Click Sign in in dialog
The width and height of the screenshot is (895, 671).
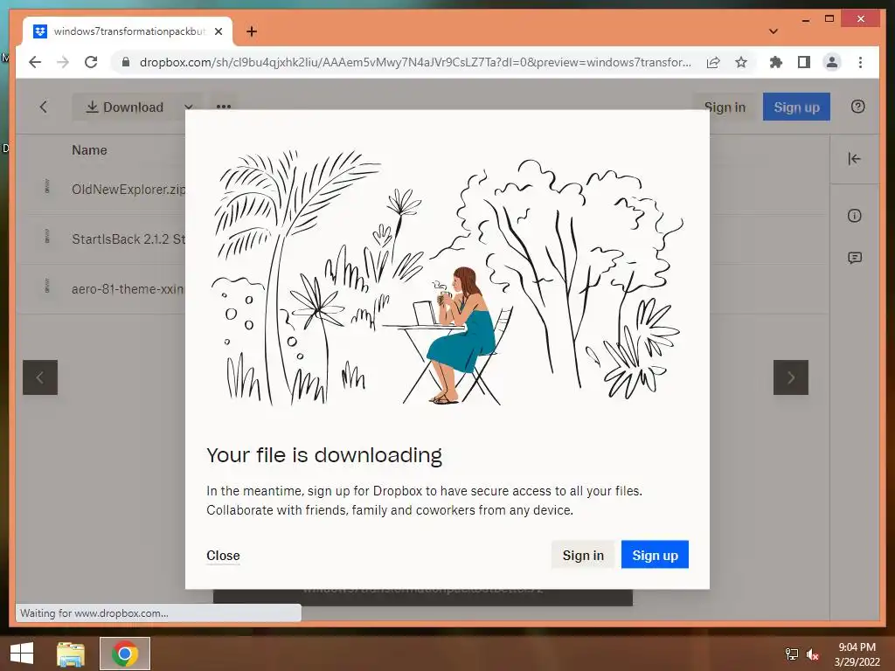pyautogui.click(x=583, y=555)
